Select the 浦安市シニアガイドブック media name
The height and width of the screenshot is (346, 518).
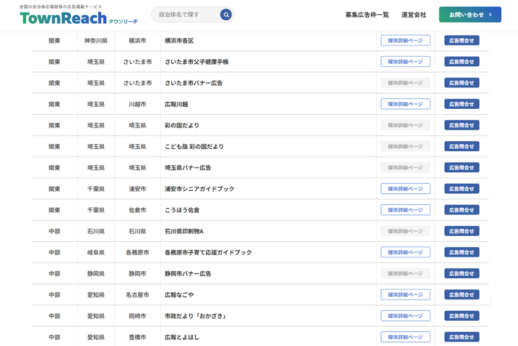tap(199, 189)
